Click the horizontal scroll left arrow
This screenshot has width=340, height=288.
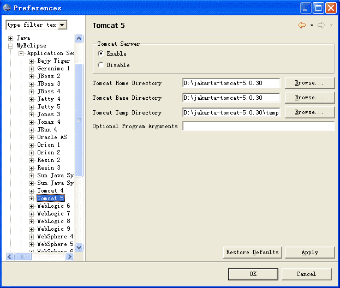[9, 256]
